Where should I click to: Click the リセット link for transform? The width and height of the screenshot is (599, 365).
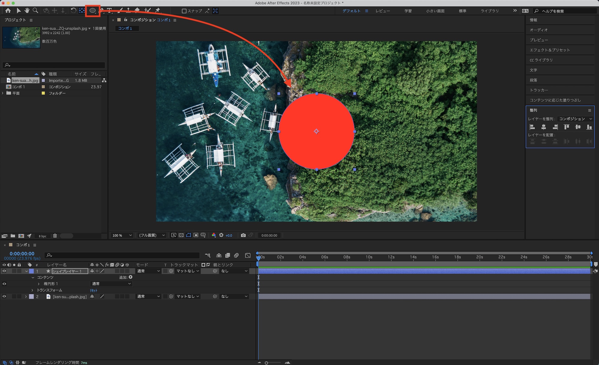point(94,290)
